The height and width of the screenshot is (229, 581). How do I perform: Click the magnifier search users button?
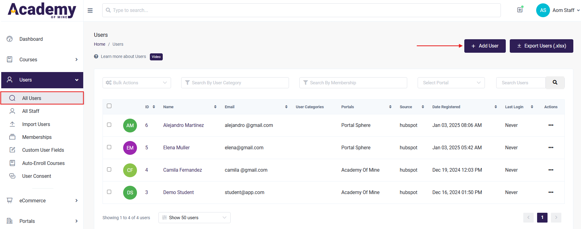coord(555,82)
